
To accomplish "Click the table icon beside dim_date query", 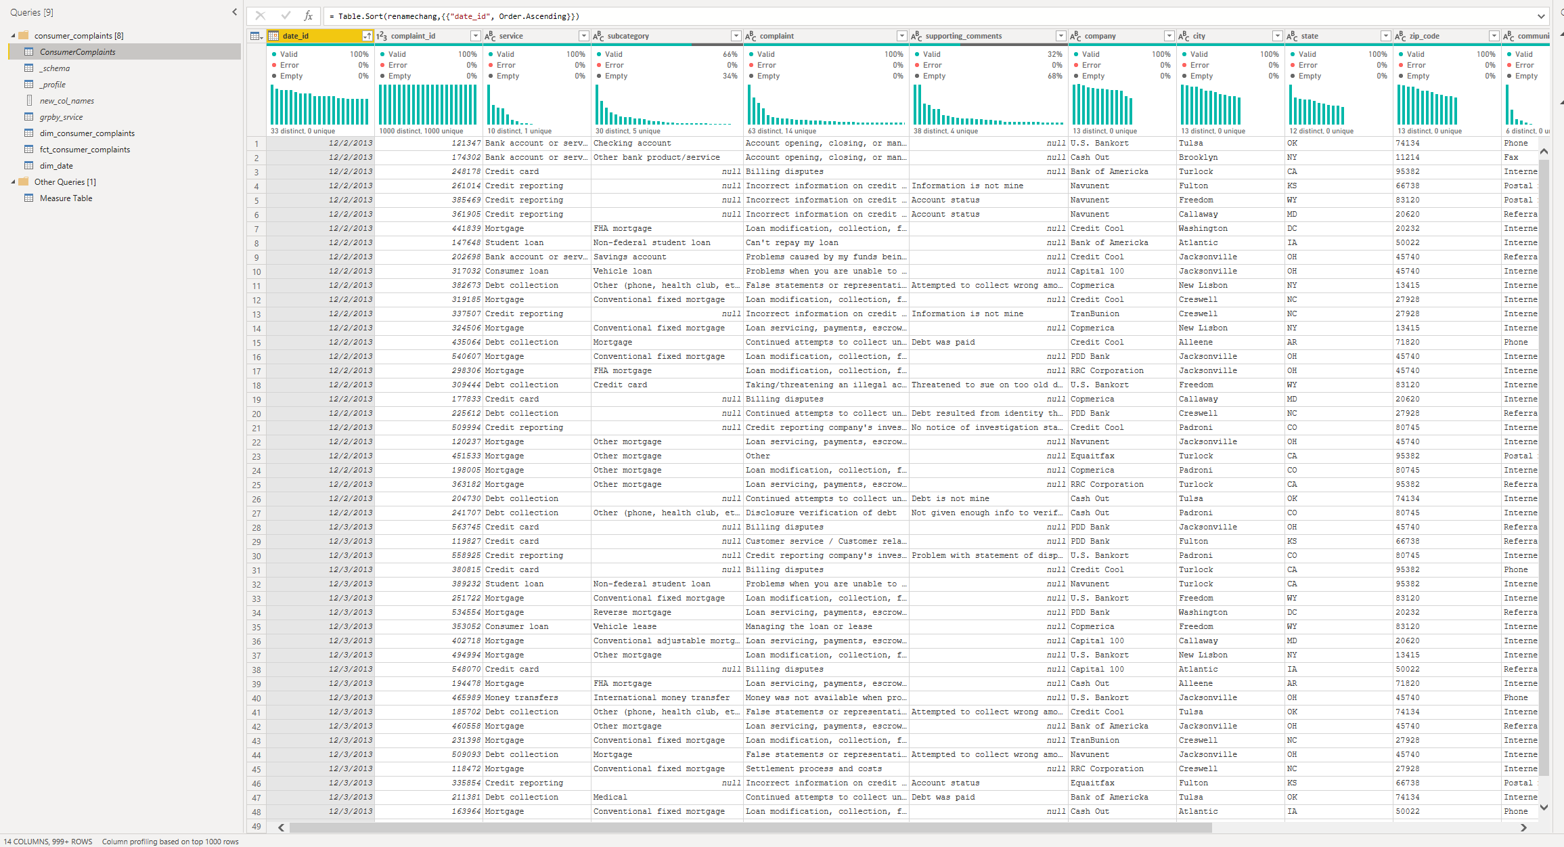I will click(x=28, y=165).
